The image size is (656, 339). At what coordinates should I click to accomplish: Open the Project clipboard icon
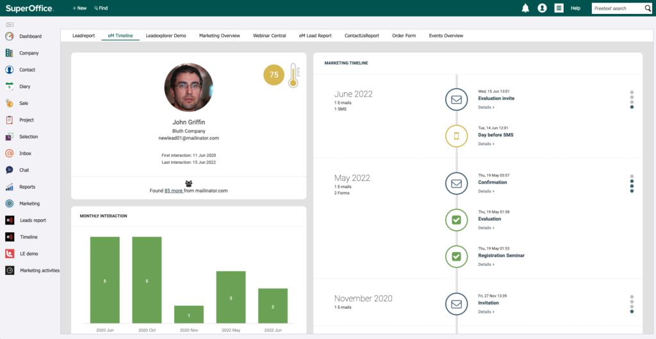coord(10,120)
